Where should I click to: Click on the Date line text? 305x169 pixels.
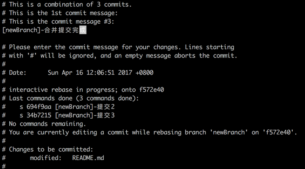click(78, 73)
